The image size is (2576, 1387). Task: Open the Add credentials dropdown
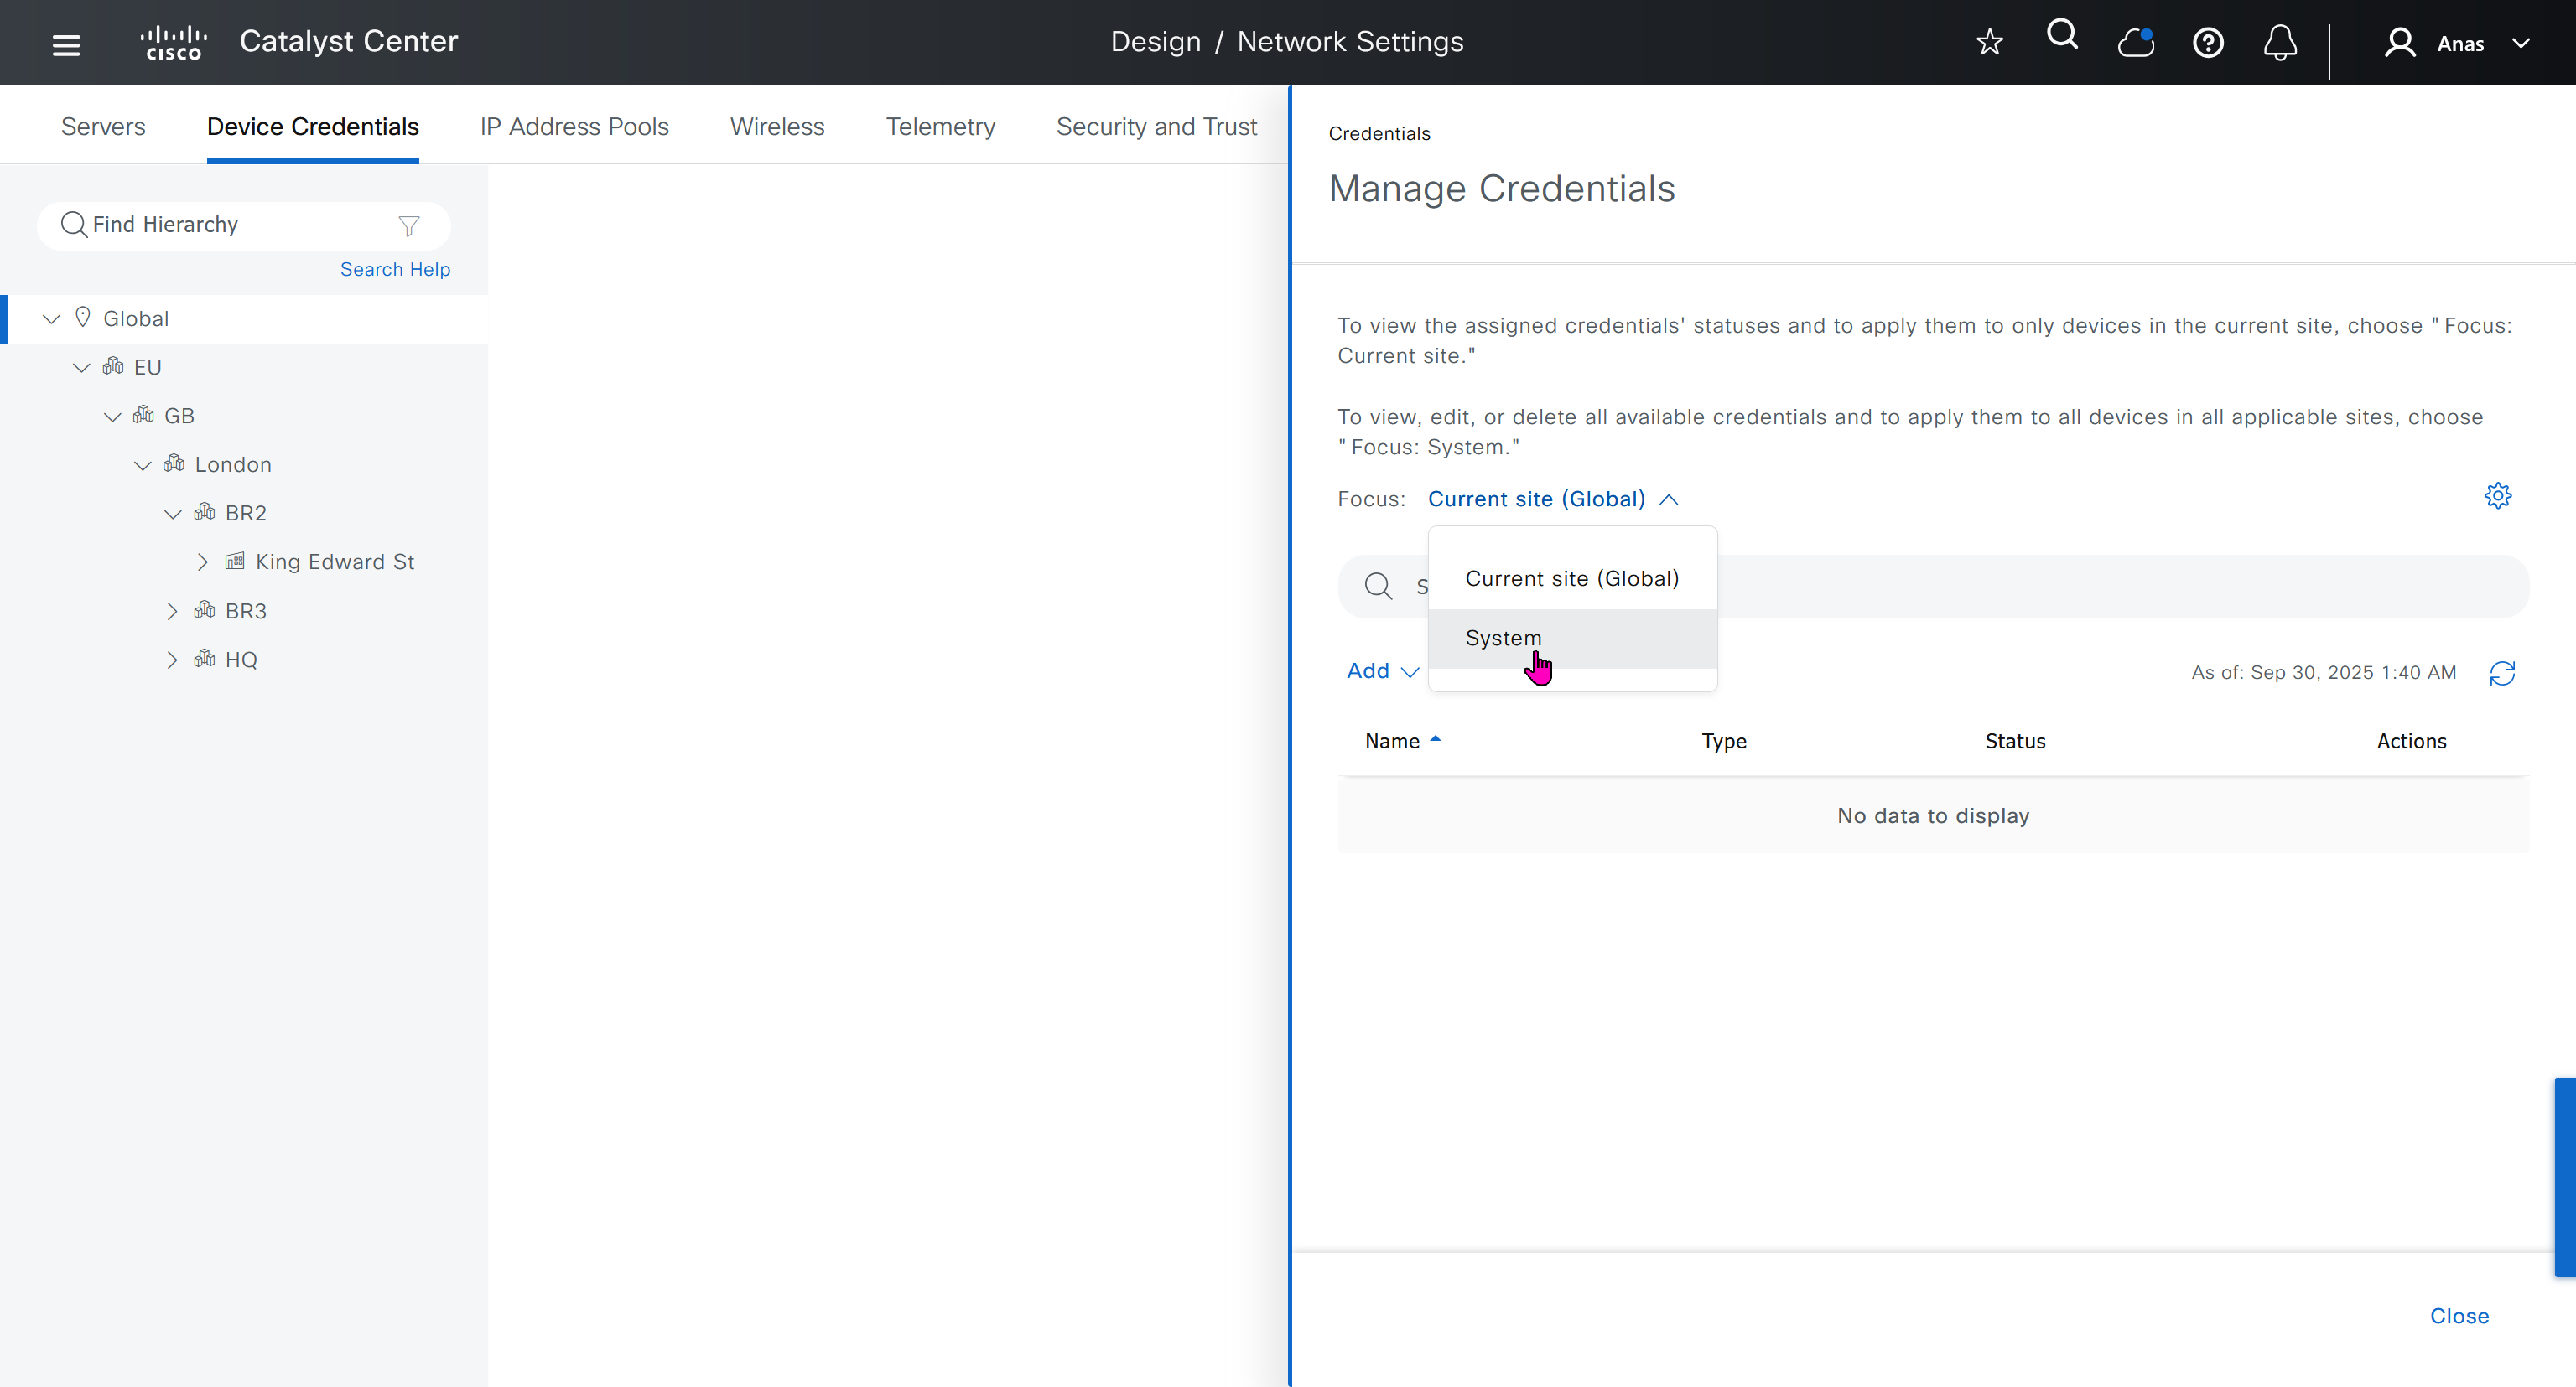[x=1382, y=671]
